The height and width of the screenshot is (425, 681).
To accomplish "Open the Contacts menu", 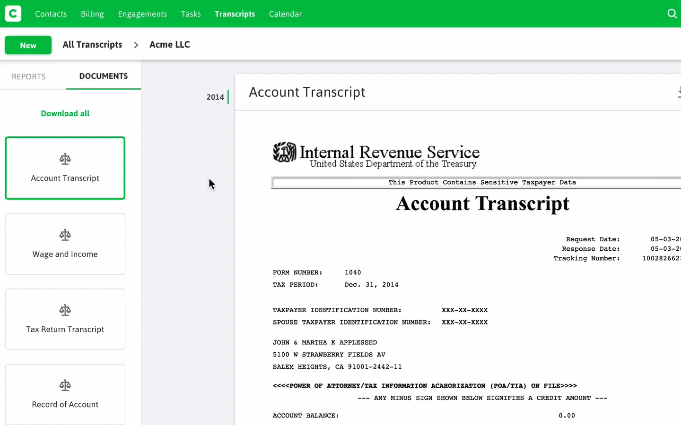I will click(x=51, y=14).
